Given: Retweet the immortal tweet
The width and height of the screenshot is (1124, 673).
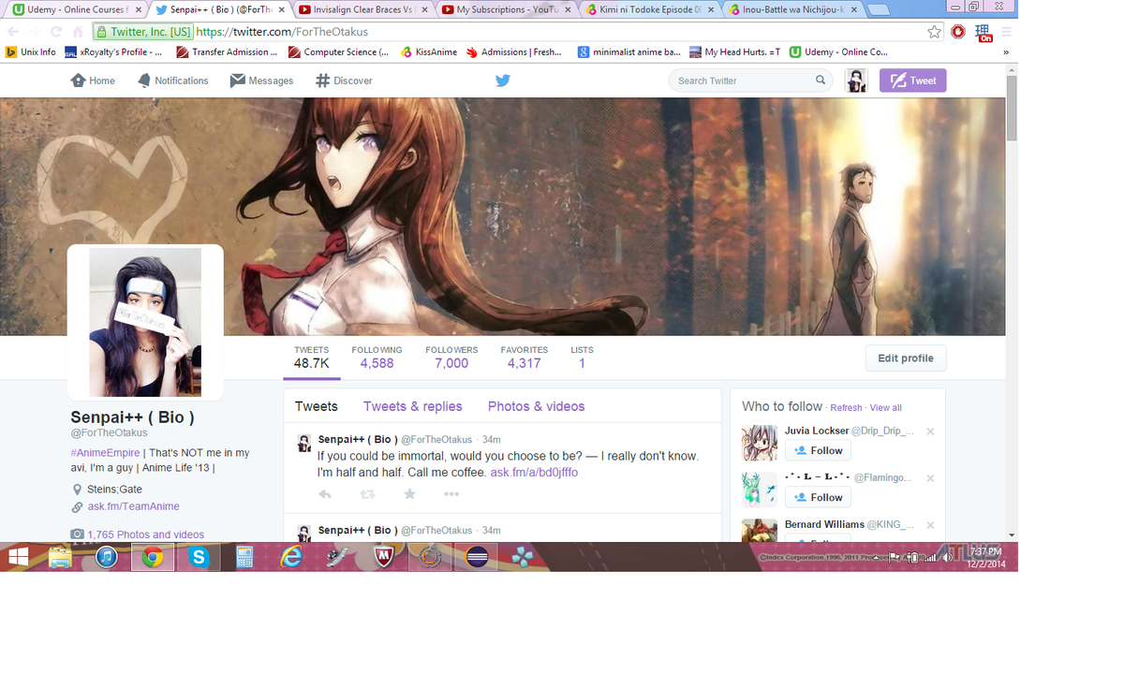Looking at the screenshot, I should [x=367, y=494].
